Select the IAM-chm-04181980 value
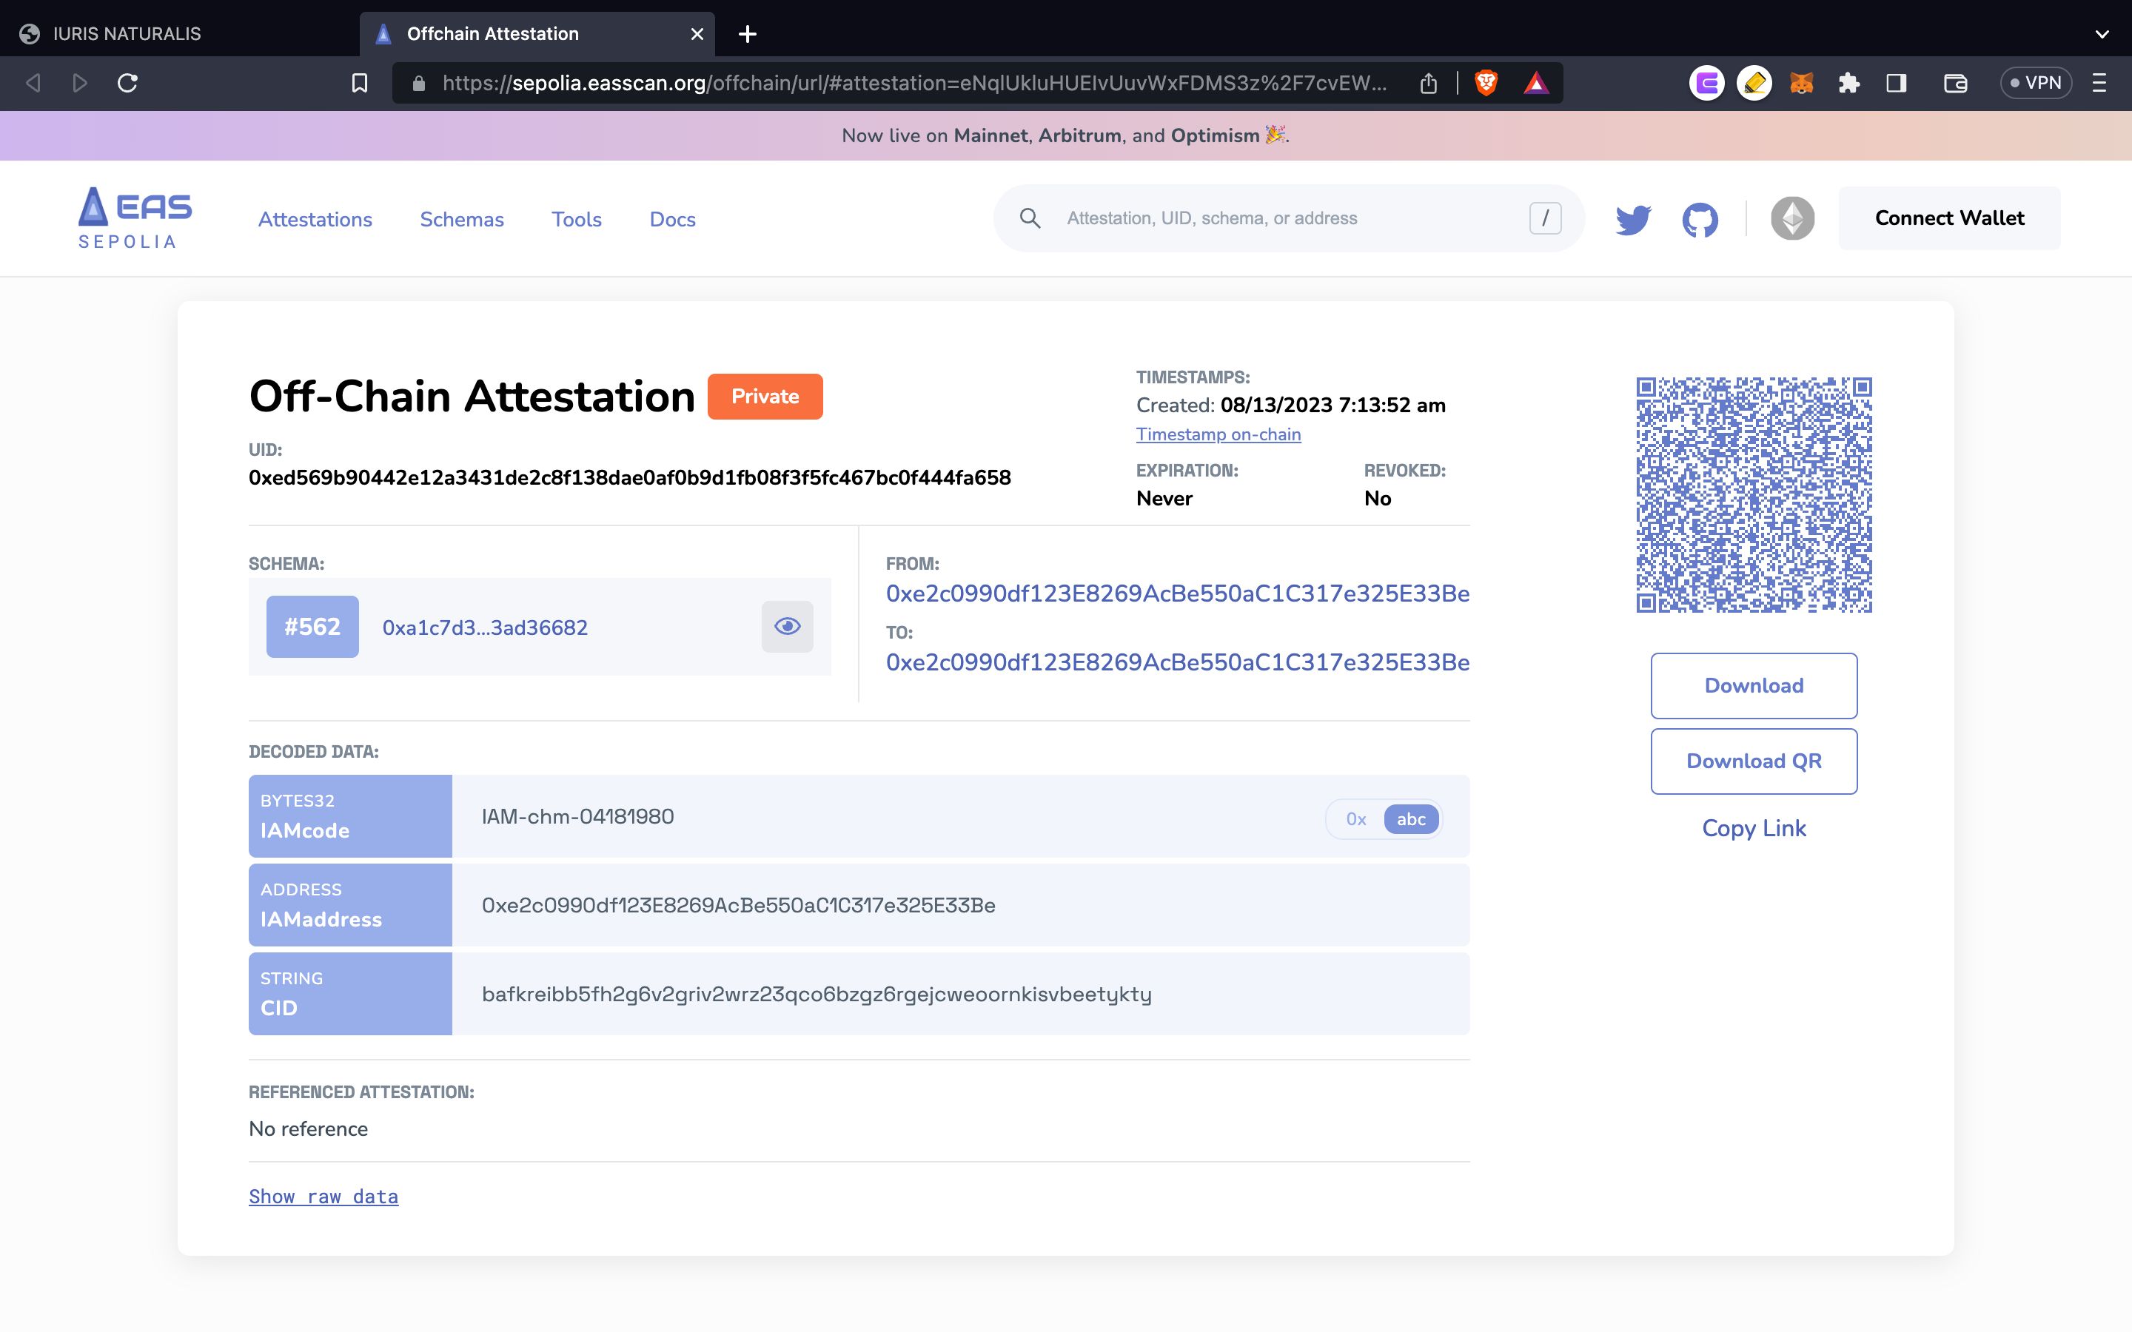 578,817
